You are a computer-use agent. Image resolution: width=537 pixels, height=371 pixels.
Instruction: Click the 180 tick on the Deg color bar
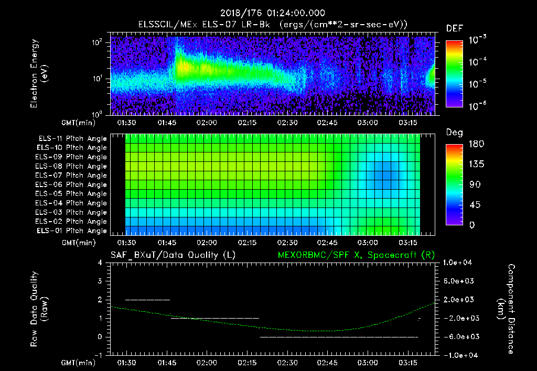point(476,144)
